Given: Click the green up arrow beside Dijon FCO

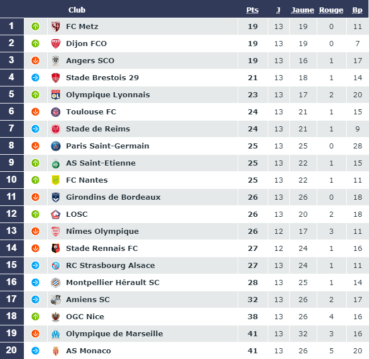Looking at the screenshot, I should tap(35, 44).
